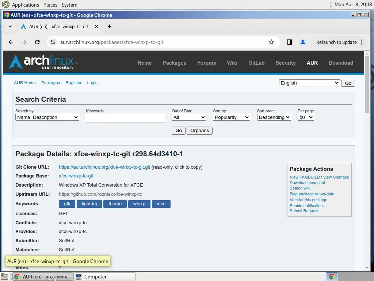Open Out of Date dropdown
The height and width of the screenshot is (281, 374).
point(189,117)
